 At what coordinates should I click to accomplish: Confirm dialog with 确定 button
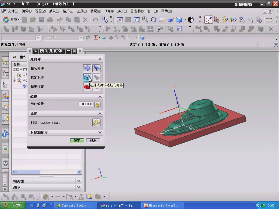click(x=77, y=141)
